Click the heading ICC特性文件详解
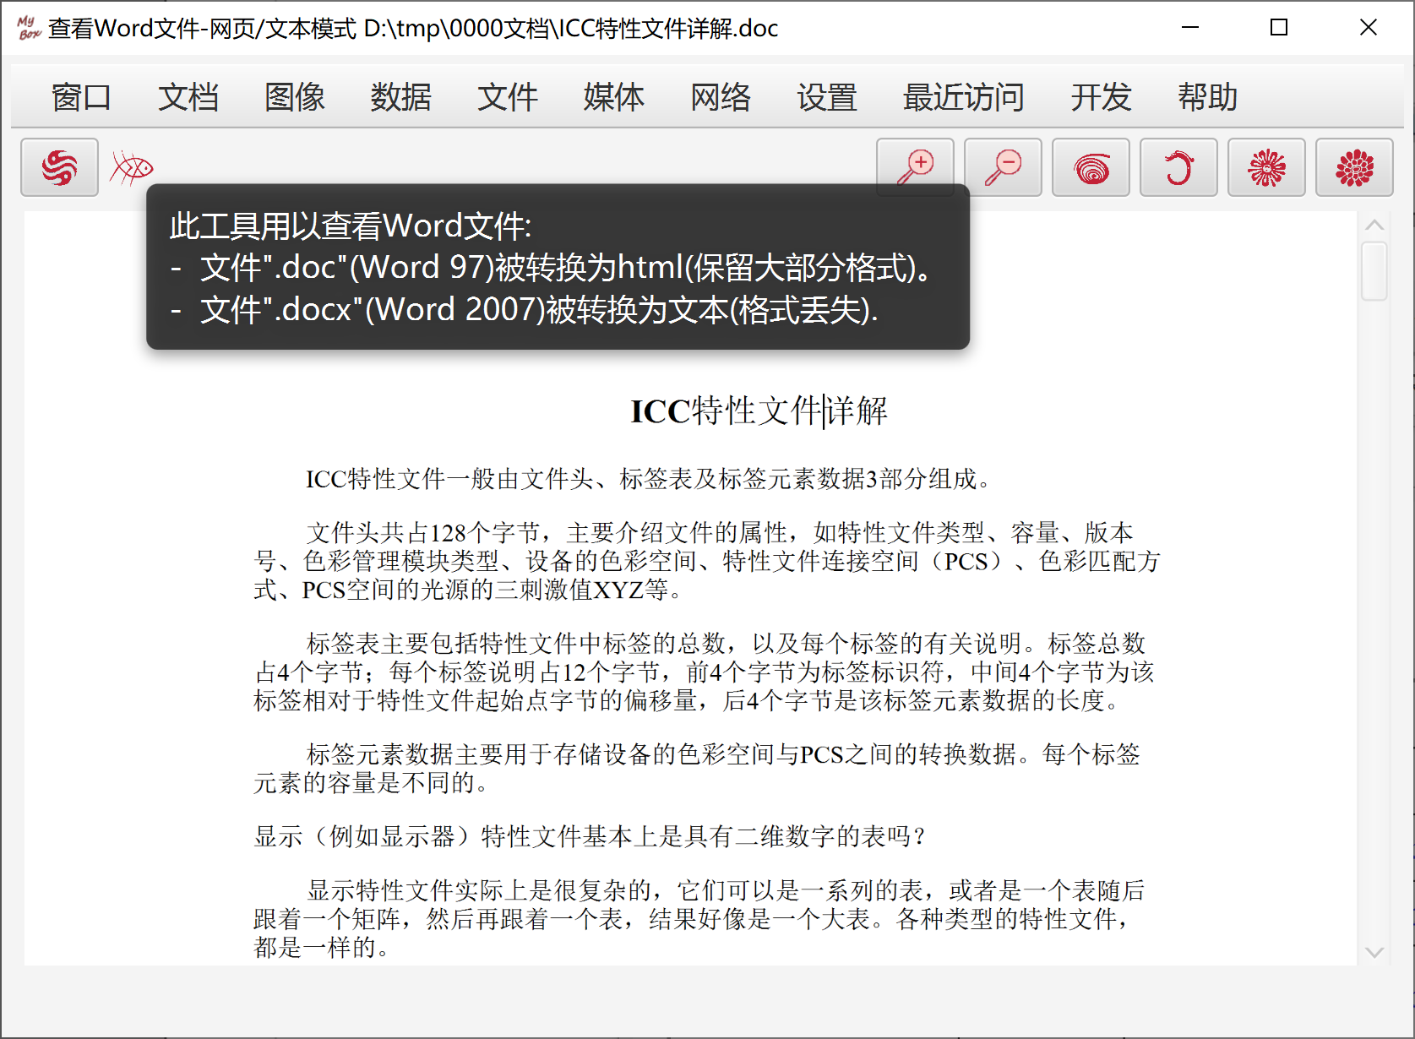This screenshot has height=1039, width=1415. (x=759, y=411)
